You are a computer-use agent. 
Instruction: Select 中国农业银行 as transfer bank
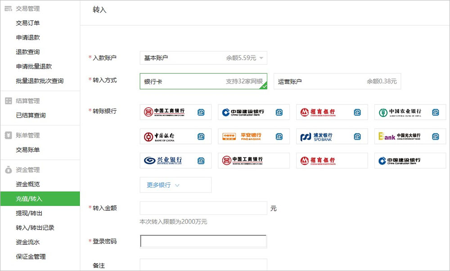point(410,112)
